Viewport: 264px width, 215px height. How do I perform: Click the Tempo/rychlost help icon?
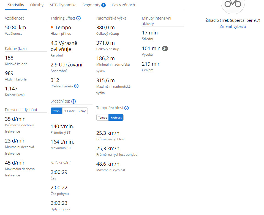(x=126, y=108)
